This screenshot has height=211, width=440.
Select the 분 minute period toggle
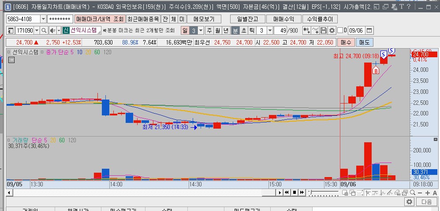point(235,30)
